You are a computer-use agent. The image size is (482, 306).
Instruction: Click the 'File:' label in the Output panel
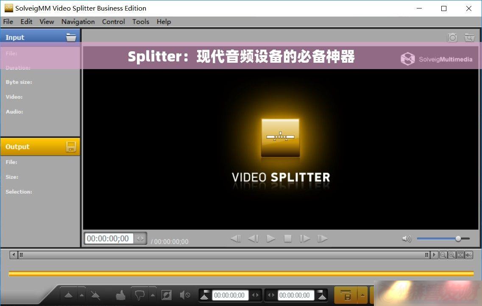click(x=11, y=162)
